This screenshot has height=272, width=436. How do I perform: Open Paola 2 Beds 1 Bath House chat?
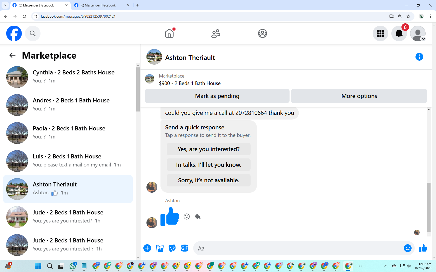pos(68,133)
